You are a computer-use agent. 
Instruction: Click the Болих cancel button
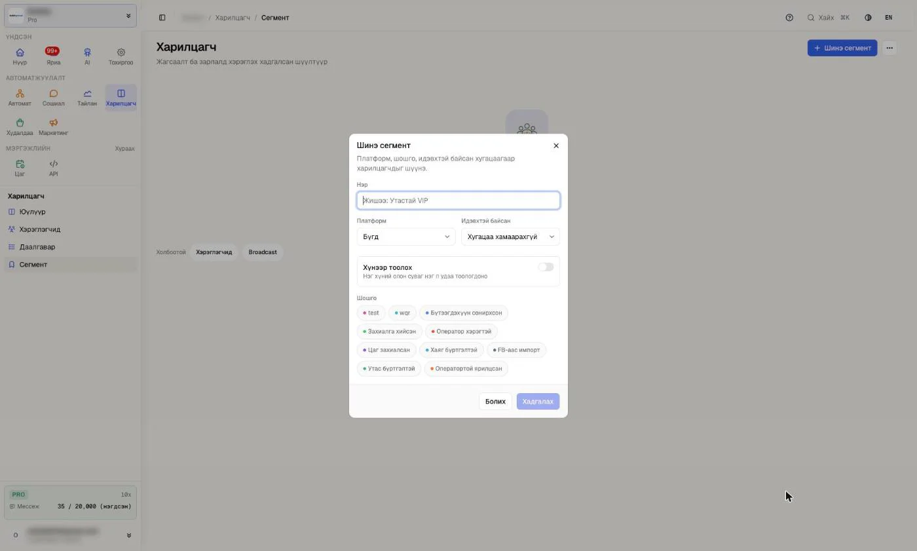pos(495,402)
